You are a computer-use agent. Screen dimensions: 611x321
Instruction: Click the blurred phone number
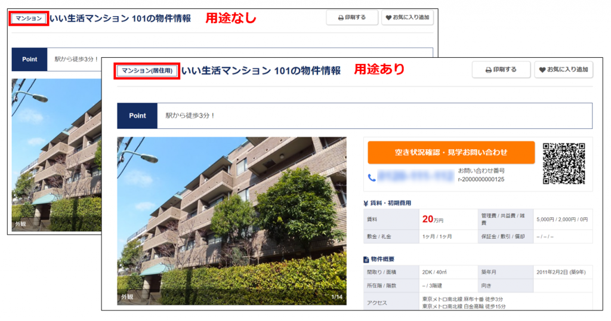[412, 177]
